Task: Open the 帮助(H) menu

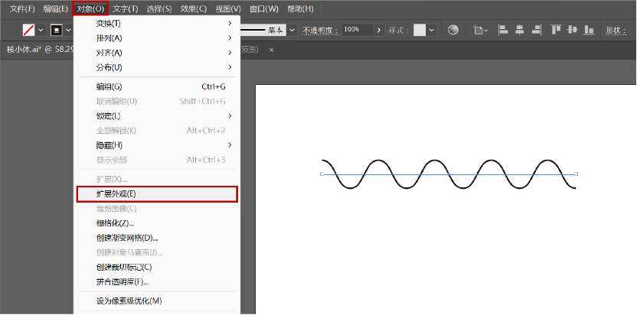Action: (300, 8)
